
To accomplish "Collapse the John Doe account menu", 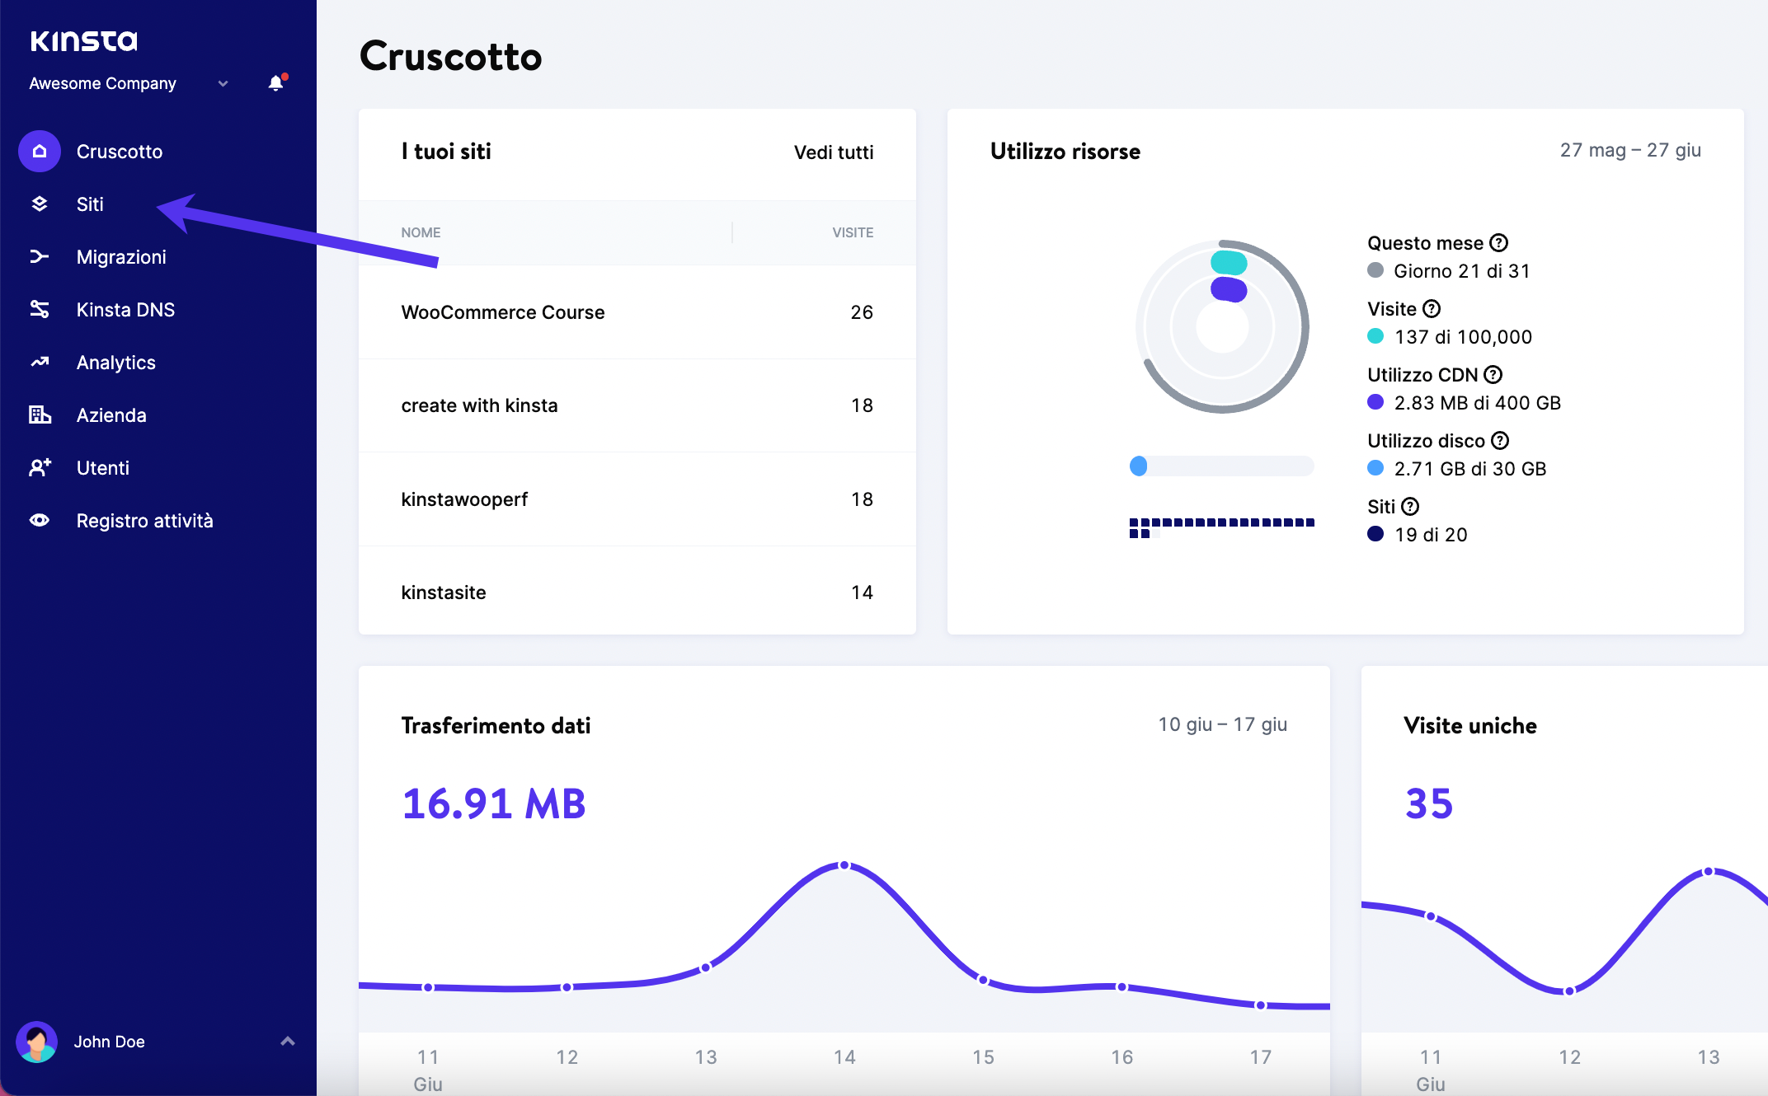I will point(287,1042).
